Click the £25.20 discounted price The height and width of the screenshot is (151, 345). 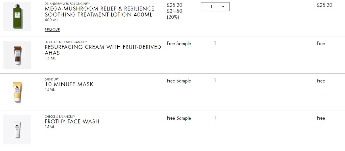tap(174, 5)
